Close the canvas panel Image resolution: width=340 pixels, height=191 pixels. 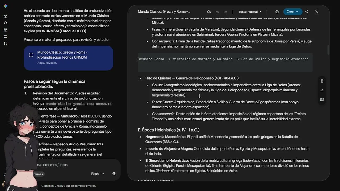click(x=317, y=12)
